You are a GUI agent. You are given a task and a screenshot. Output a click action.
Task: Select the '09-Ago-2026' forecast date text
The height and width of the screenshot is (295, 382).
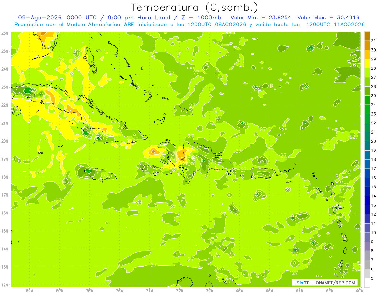click(x=40, y=18)
